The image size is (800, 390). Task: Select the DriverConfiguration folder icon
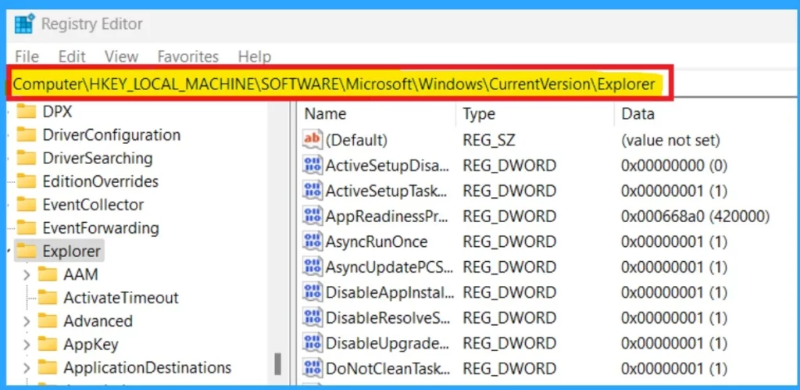click(27, 134)
